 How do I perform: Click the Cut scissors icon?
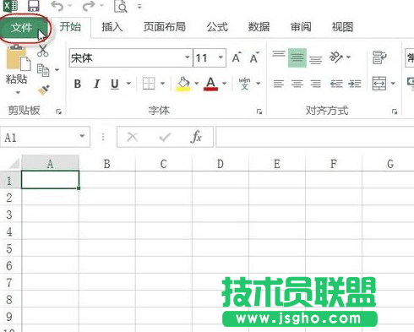[43, 51]
